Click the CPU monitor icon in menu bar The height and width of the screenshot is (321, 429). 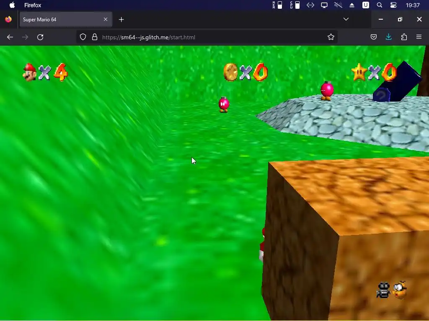295,5
